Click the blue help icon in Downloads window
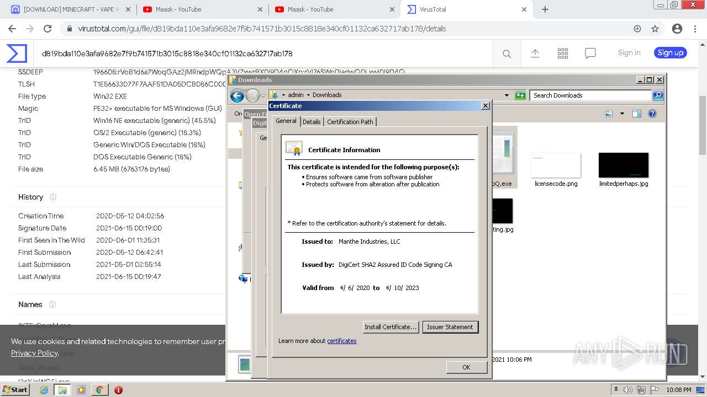 (652, 114)
